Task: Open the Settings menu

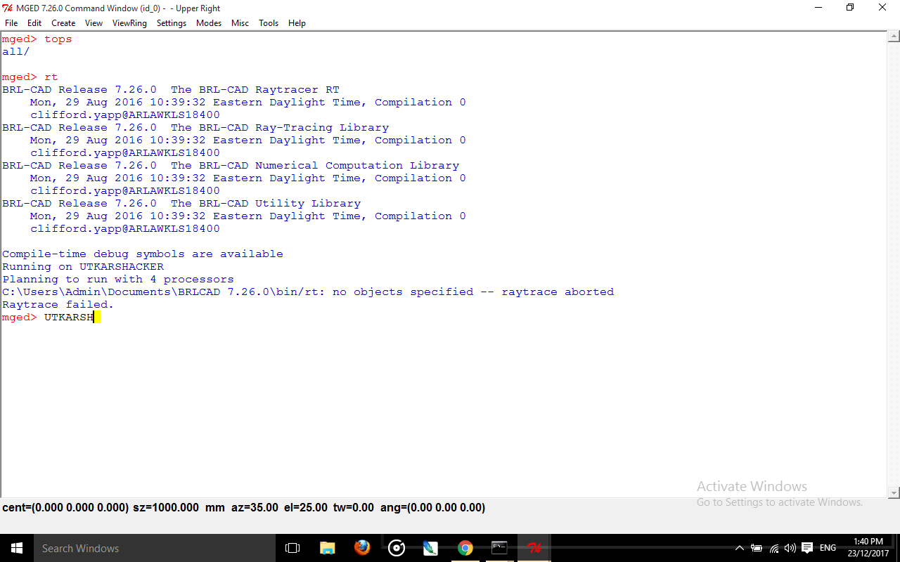Action: [172, 23]
